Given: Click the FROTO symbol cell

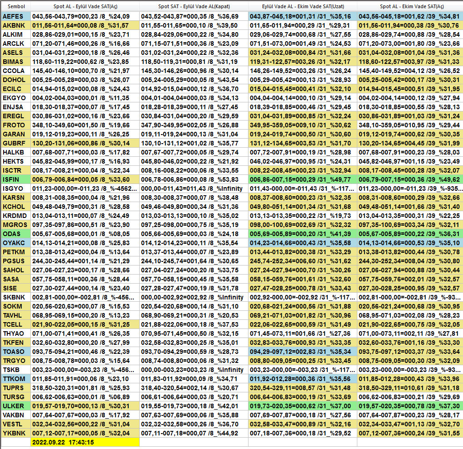Looking at the screenshot, I should [16, 126].
